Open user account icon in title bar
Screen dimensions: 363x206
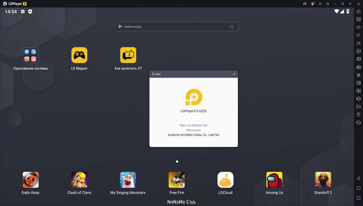point(313,4)
